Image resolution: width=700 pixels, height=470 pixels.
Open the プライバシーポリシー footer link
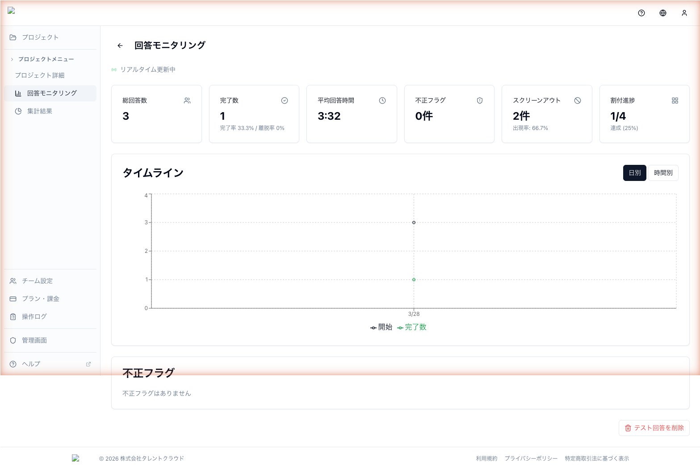pyautogui.click(x=531, y=458)
